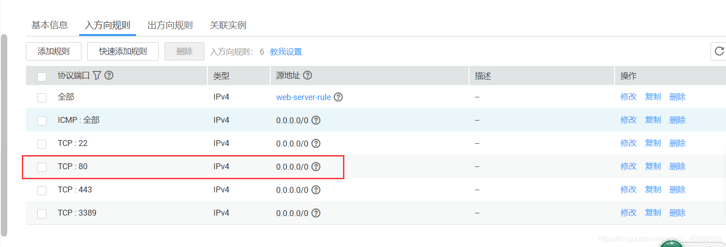Image resolution: width=726 pixels, height=247 pixels.
Task: Click 修改 for the TCP : 22 rule
Action: click(x=628, y=143)
